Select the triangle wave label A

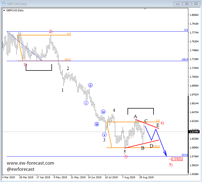coord(135,116)
